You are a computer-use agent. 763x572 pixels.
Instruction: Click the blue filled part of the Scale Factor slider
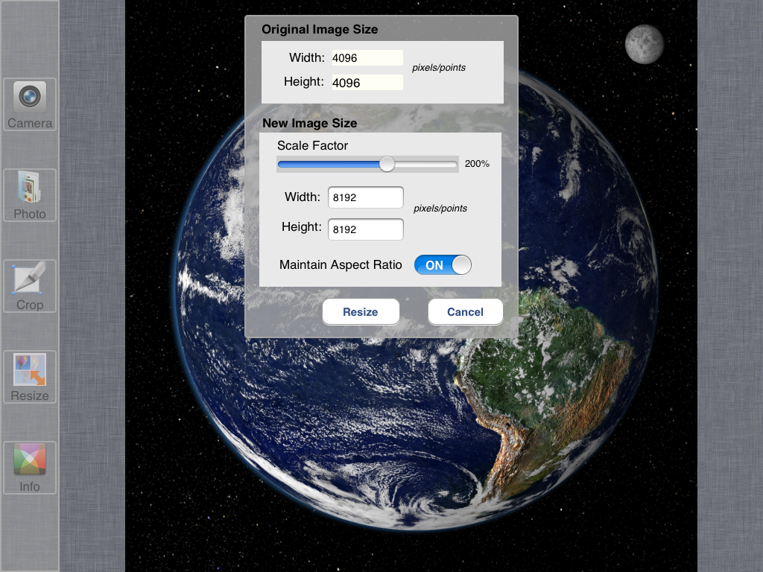click(x=328, y=164)
